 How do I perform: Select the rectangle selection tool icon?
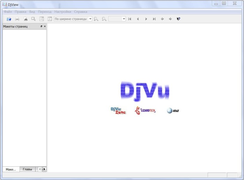point(33,19)
